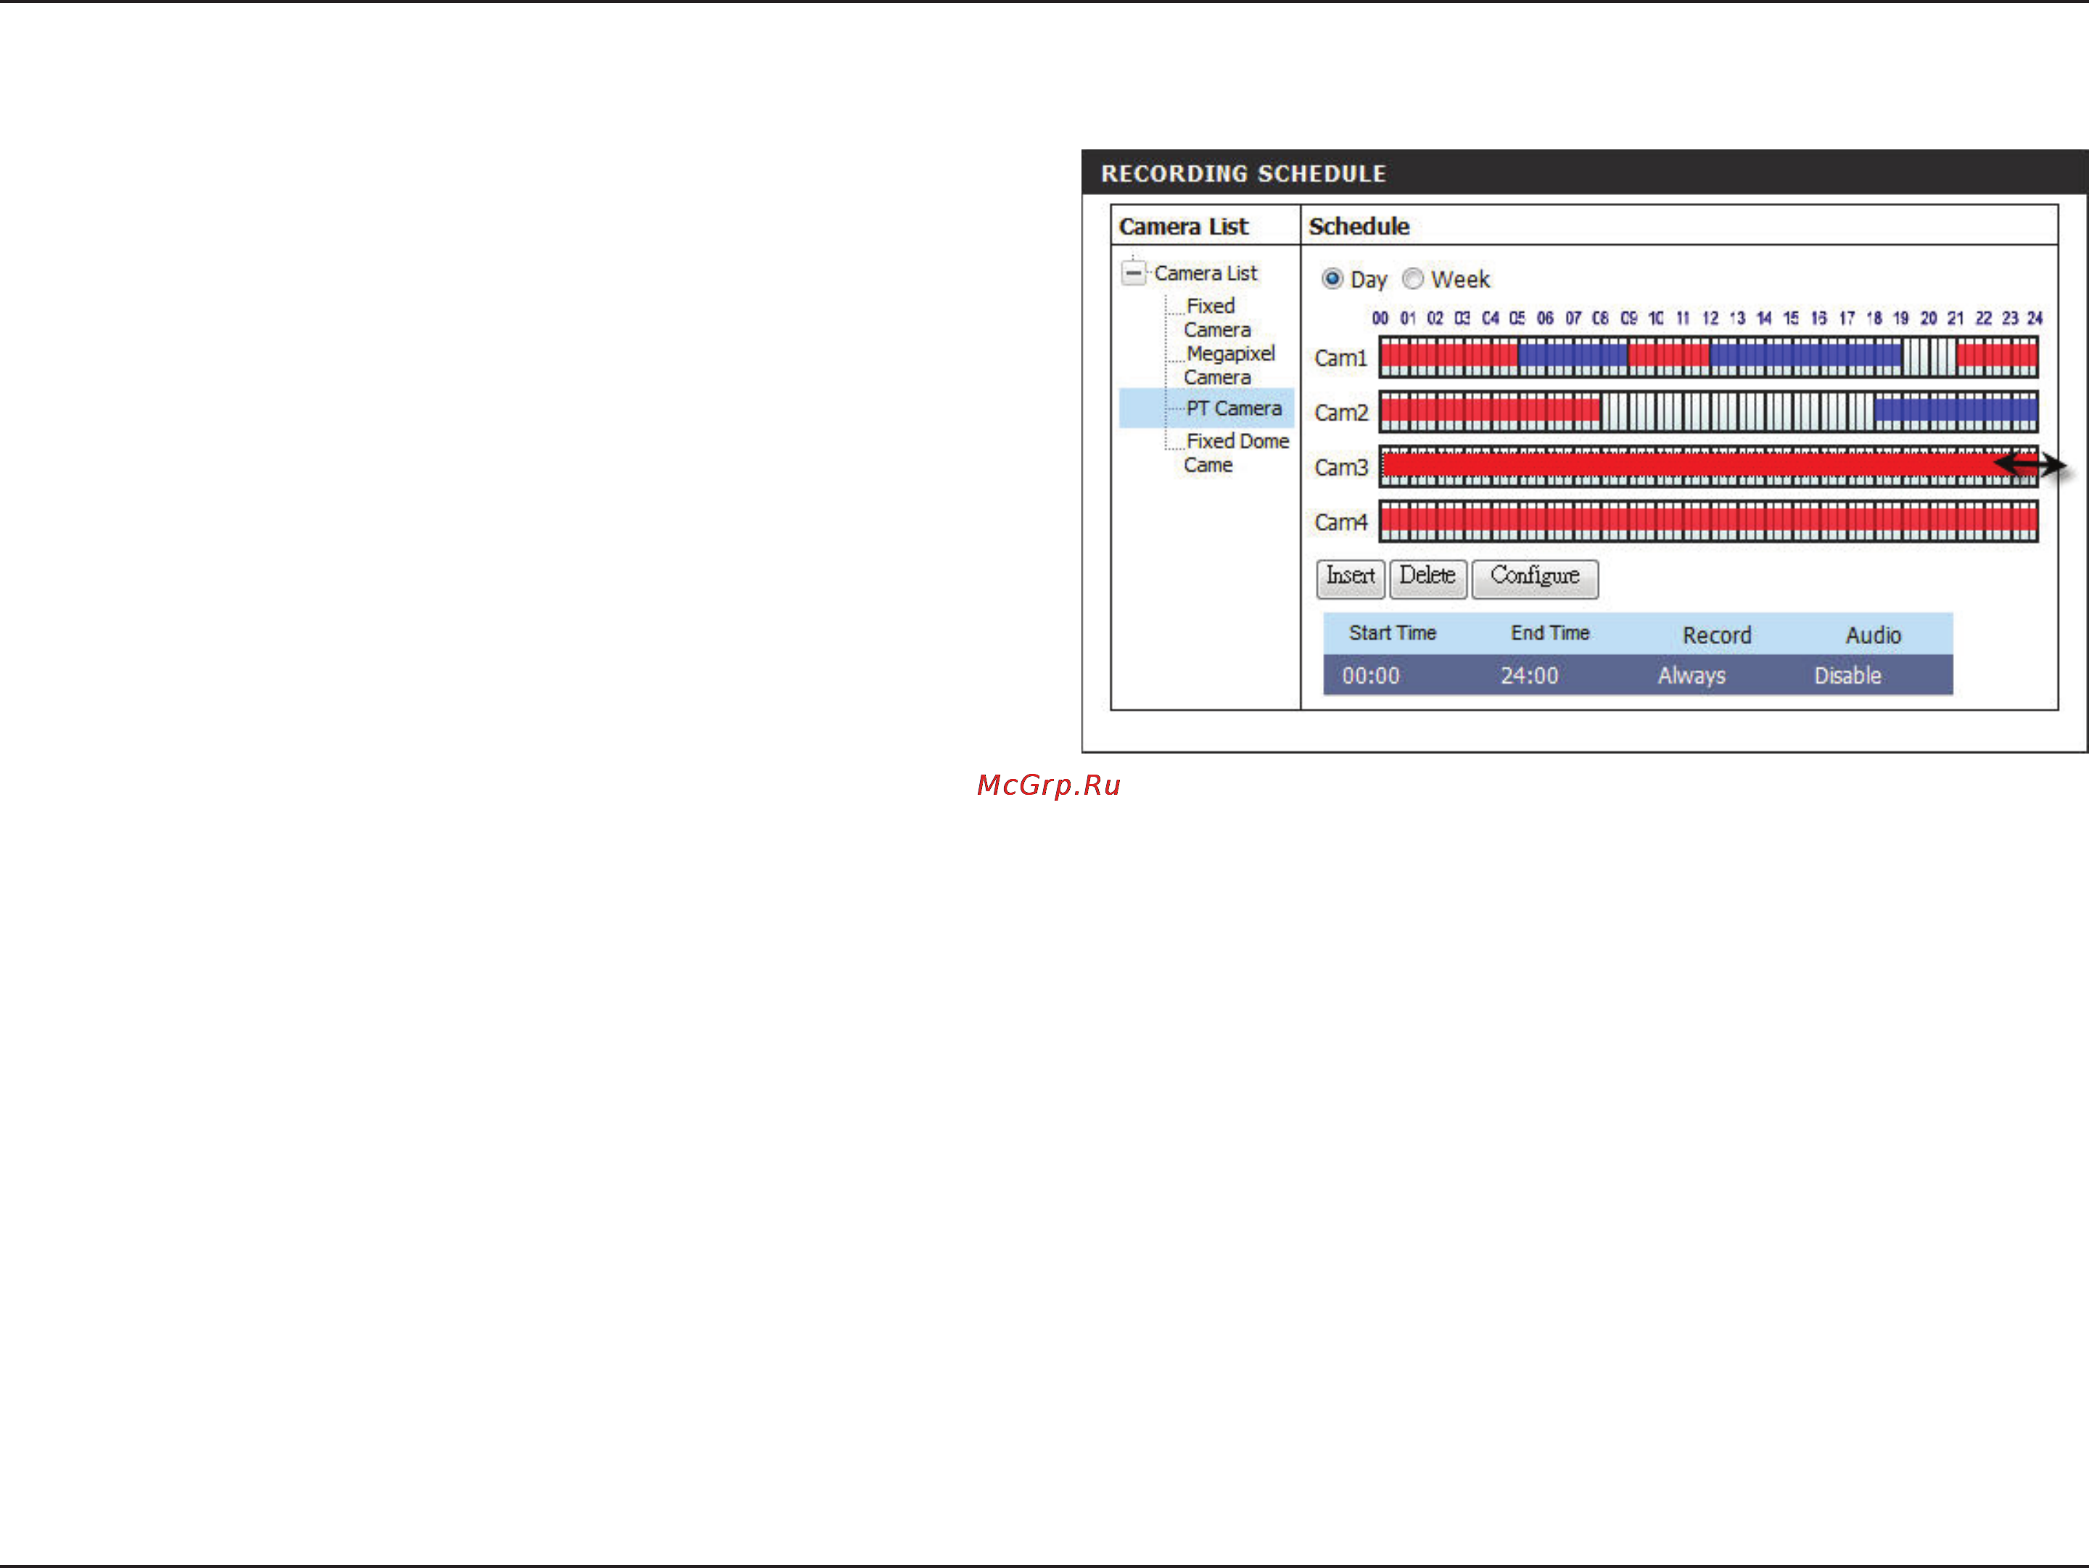Click the Disable audio cell
This screenshot has width=2089, height=1568.
coord(1847,676)
